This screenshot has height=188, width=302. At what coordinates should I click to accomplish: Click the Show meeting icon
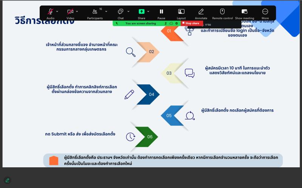click(244, 12)
